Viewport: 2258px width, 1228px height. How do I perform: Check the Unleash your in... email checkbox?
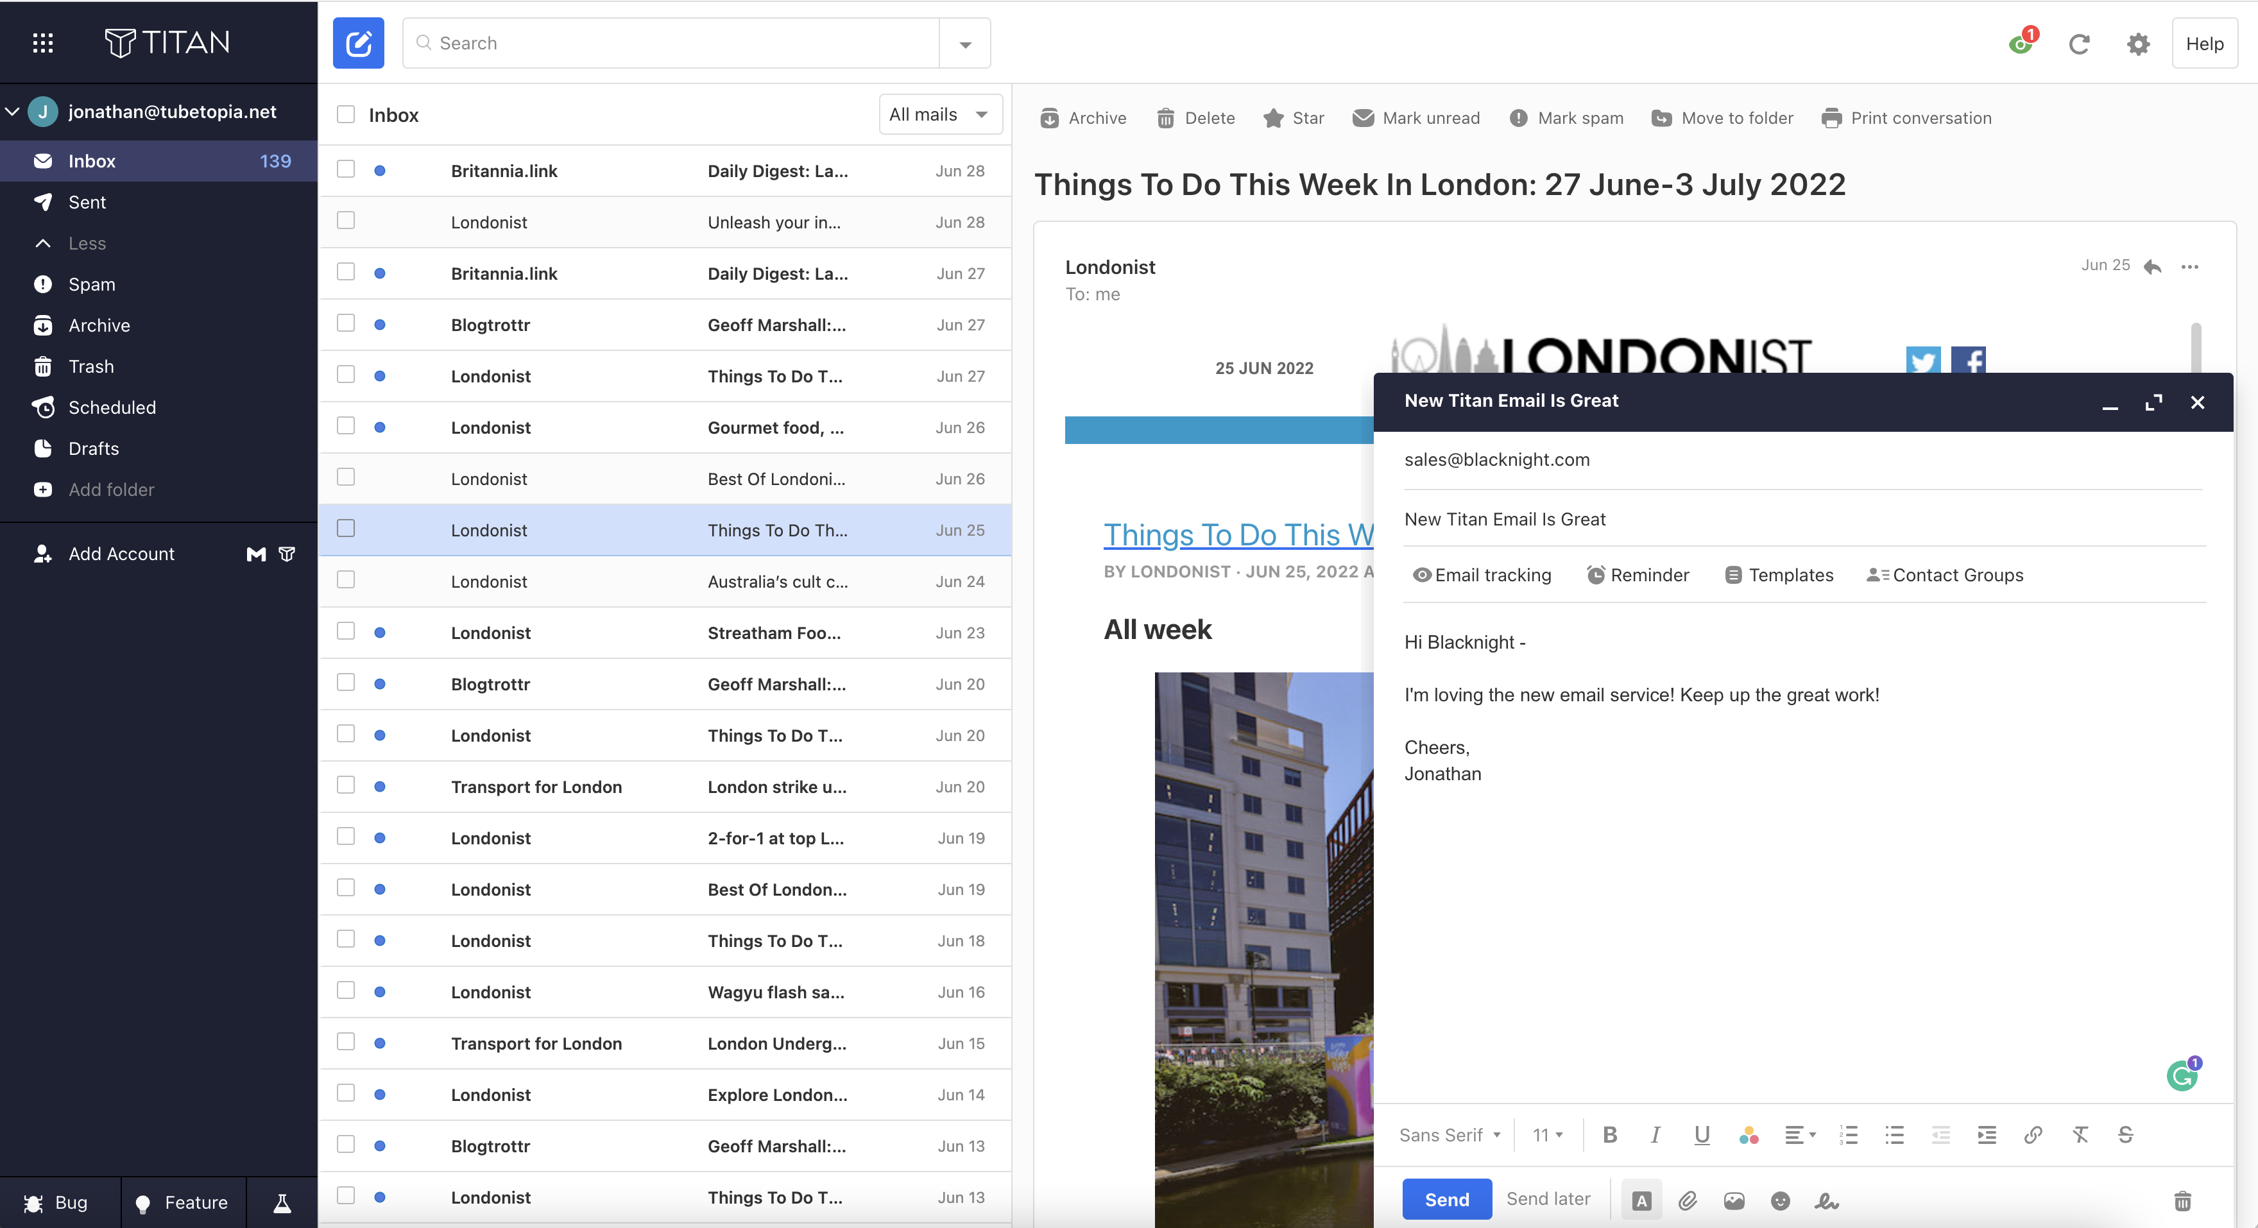click(346, 221)
